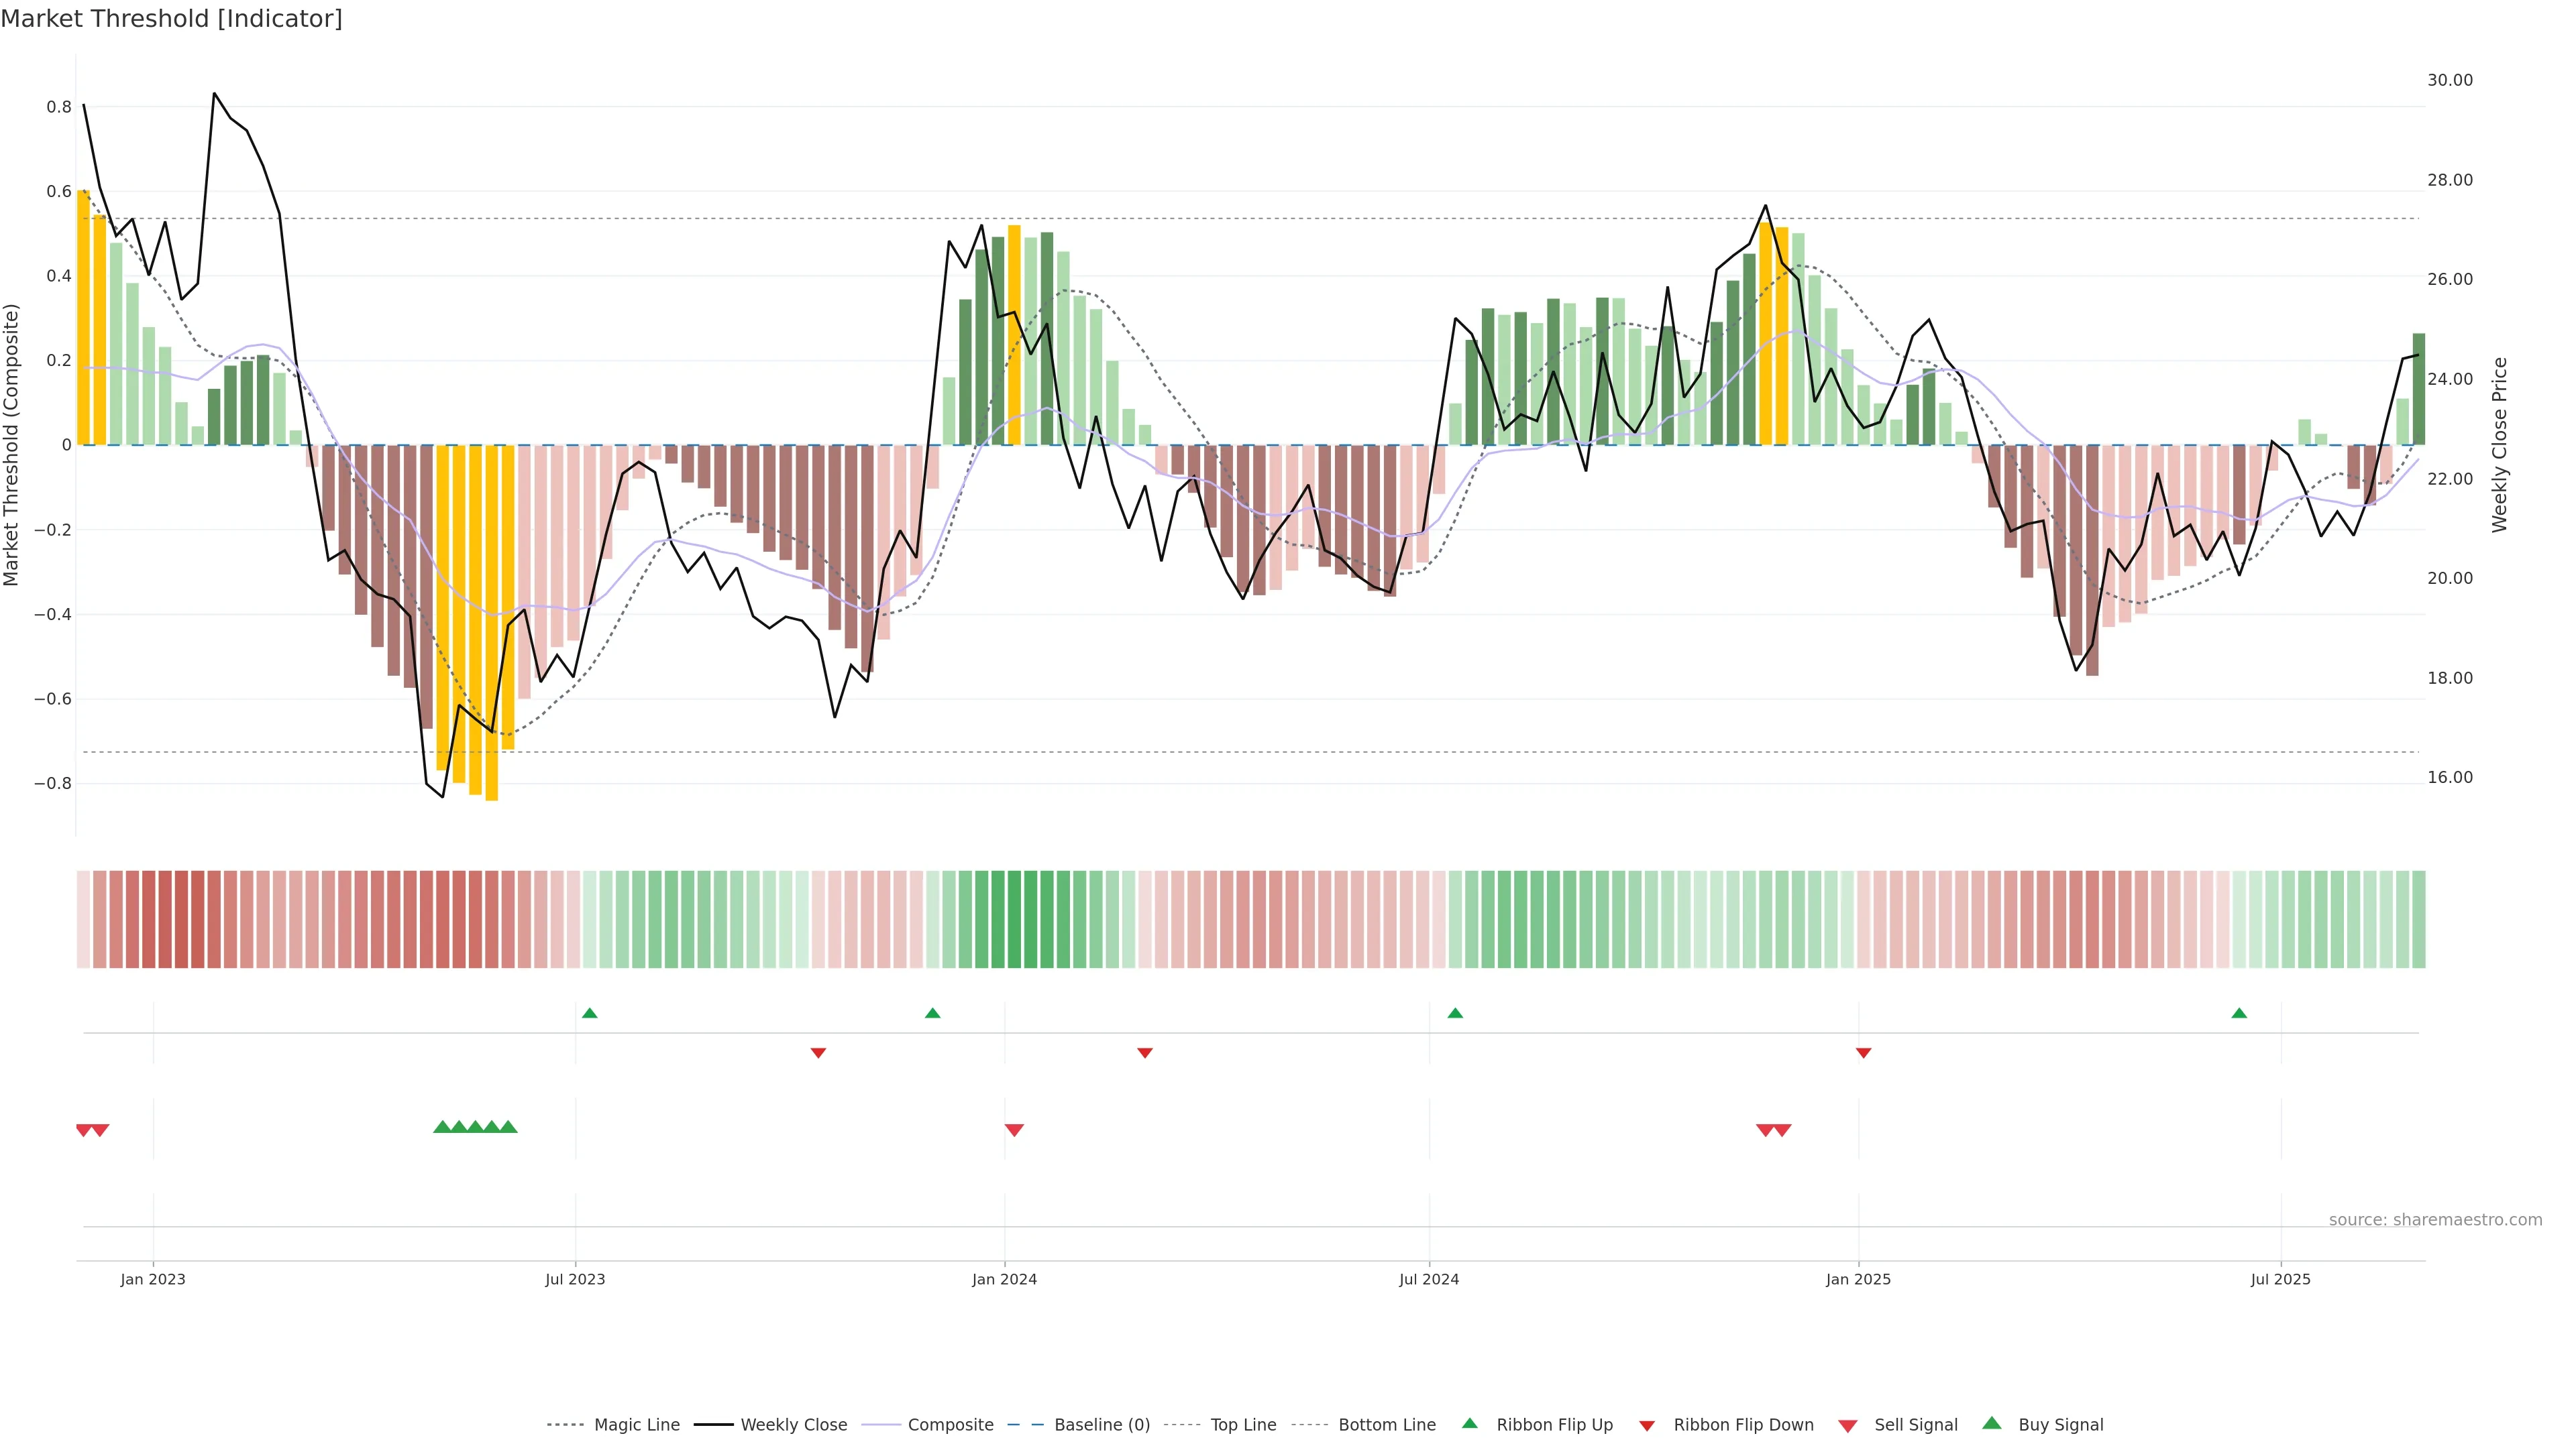Hide the Composite series via legend
The image size is (2576, 1448).
click(950, 1425)
